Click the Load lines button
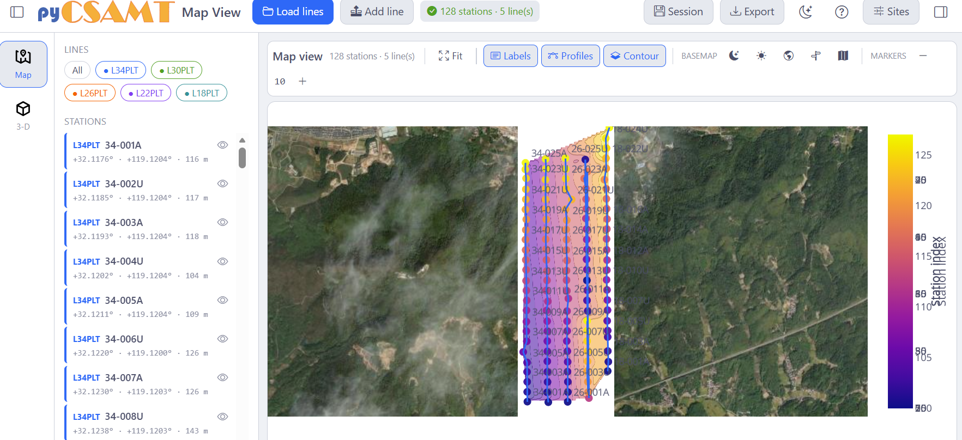962x440 pixels. [x=293, y=12]
